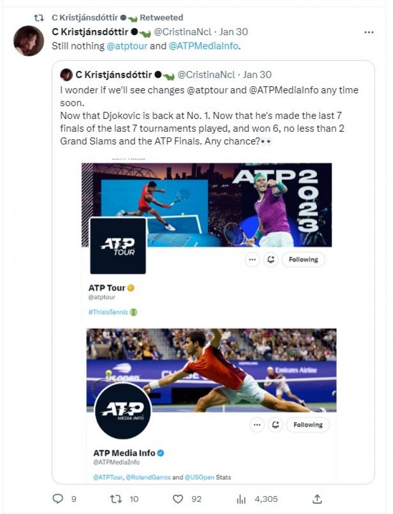Viewport: 393px width, 514px height.
Task: Like the tweet with the heart icon
Action: pos(178,499)
